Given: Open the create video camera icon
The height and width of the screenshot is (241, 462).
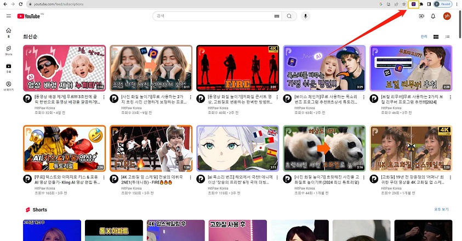Looking at the screenshot, I should point(421,16).
